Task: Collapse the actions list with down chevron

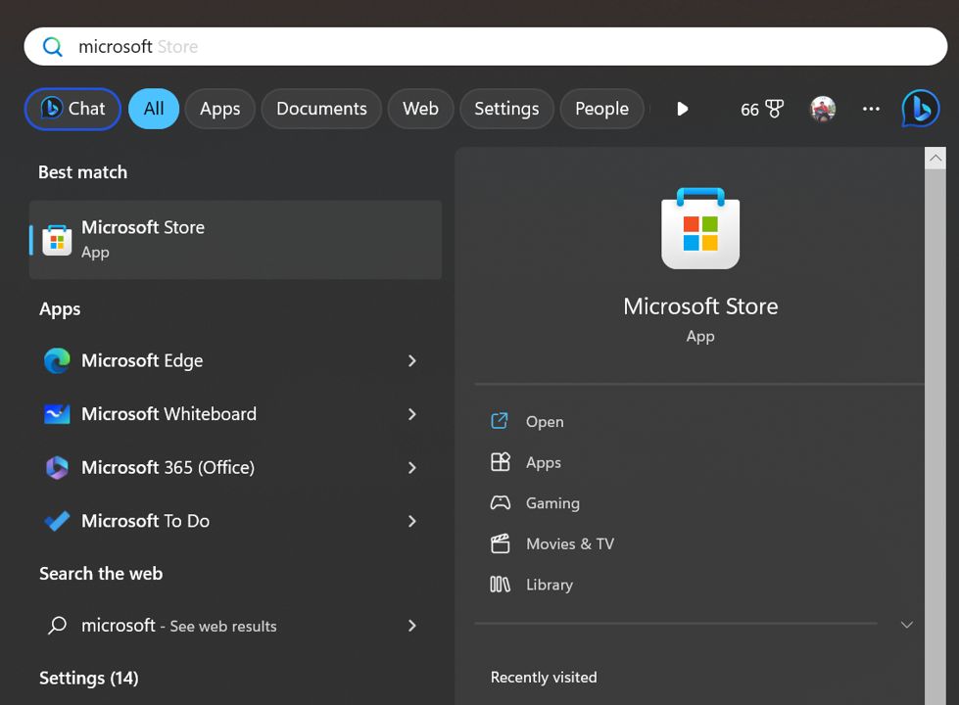Action: tap(907, 625)
